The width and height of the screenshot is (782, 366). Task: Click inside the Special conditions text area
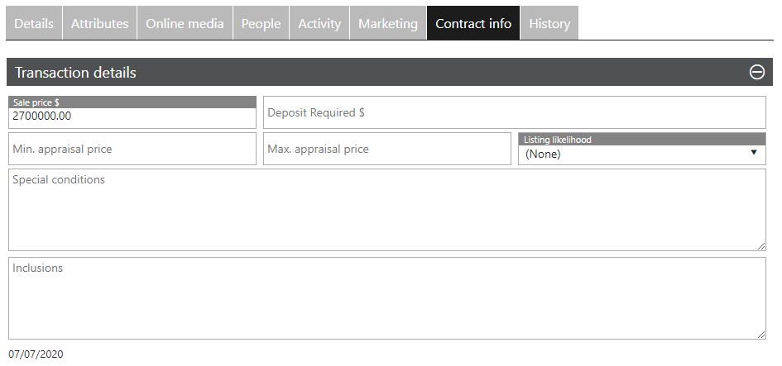pos(386,211)
